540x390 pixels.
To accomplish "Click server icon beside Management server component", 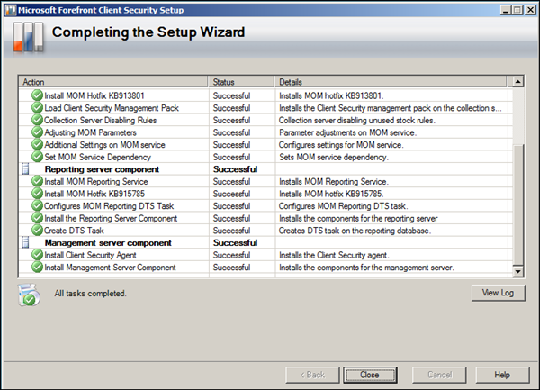I will [25, 242].
